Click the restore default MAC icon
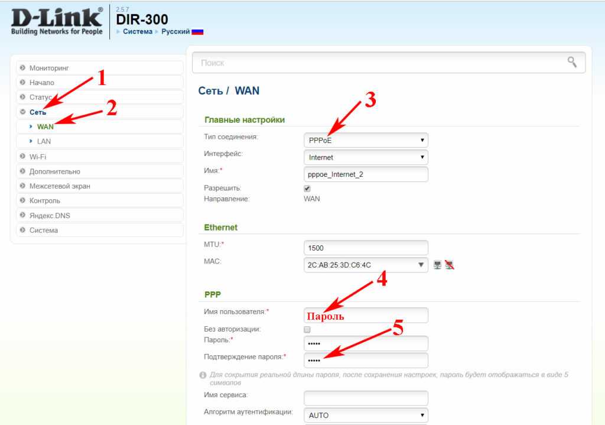This screenshot has width=605, height=425. point(449,265)
